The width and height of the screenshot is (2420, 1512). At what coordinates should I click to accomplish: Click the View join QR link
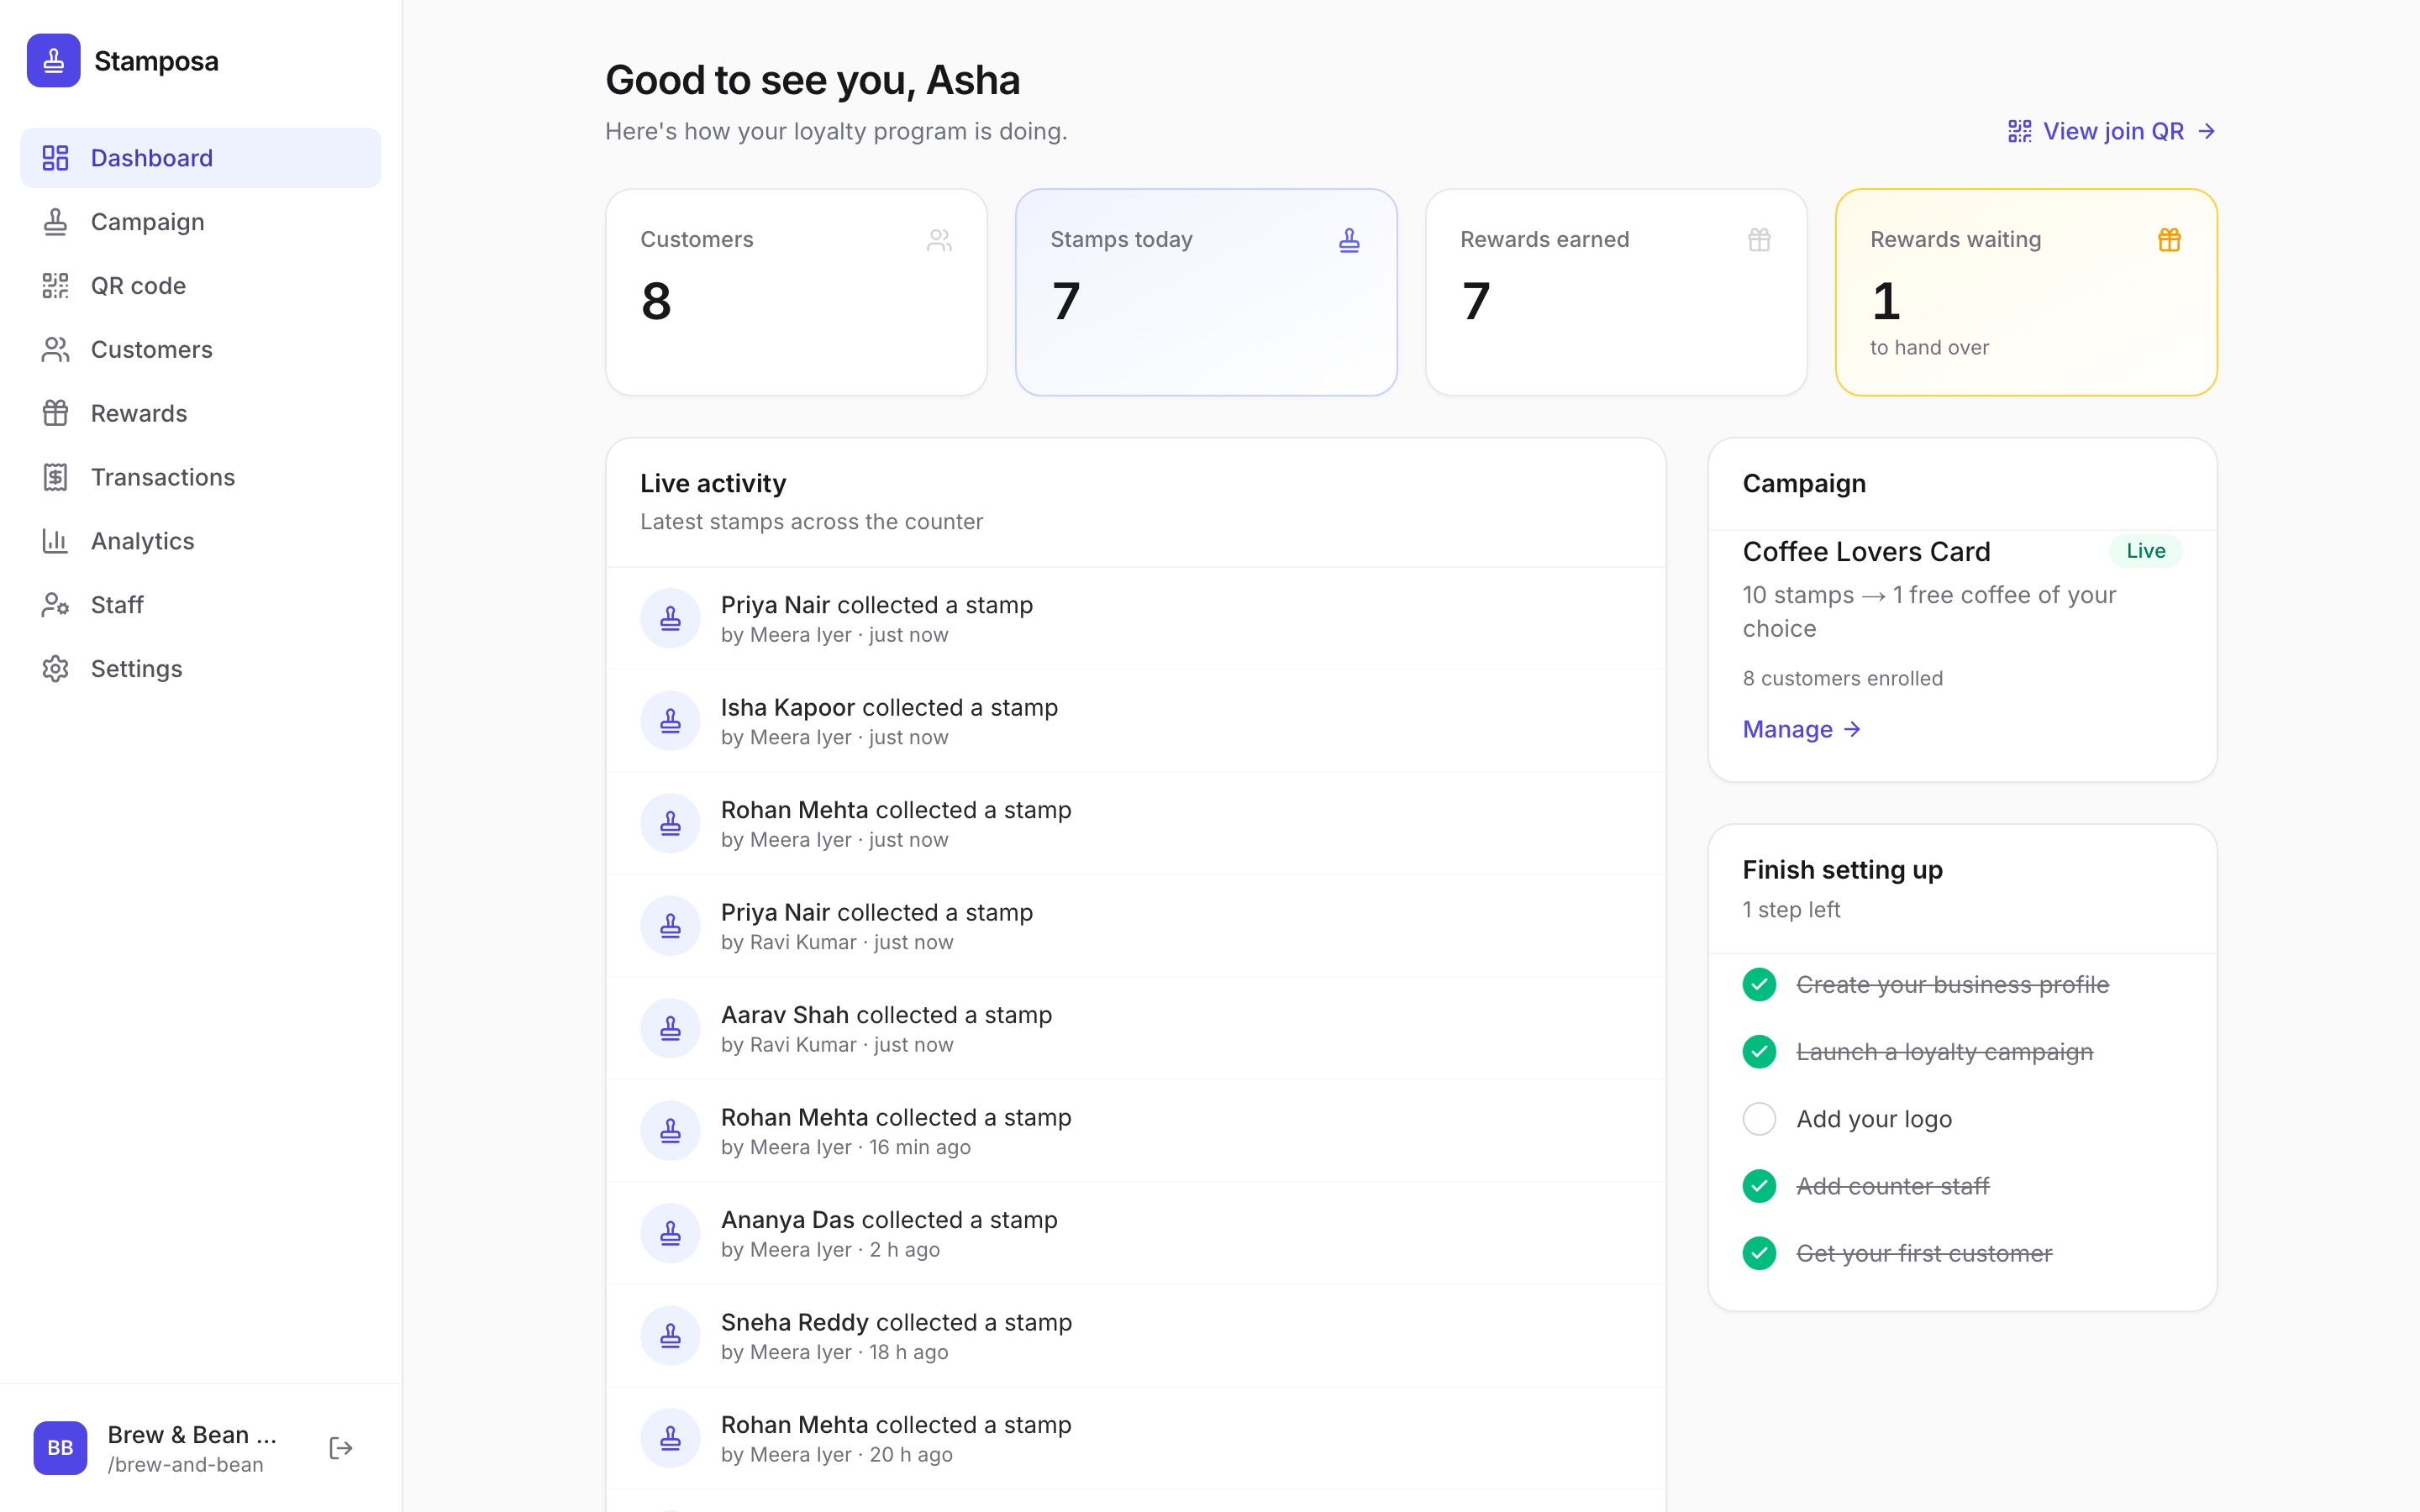[x=2112, y=131]
